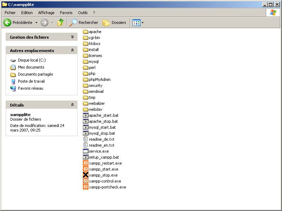Select the security folder icon

[86, 85]
